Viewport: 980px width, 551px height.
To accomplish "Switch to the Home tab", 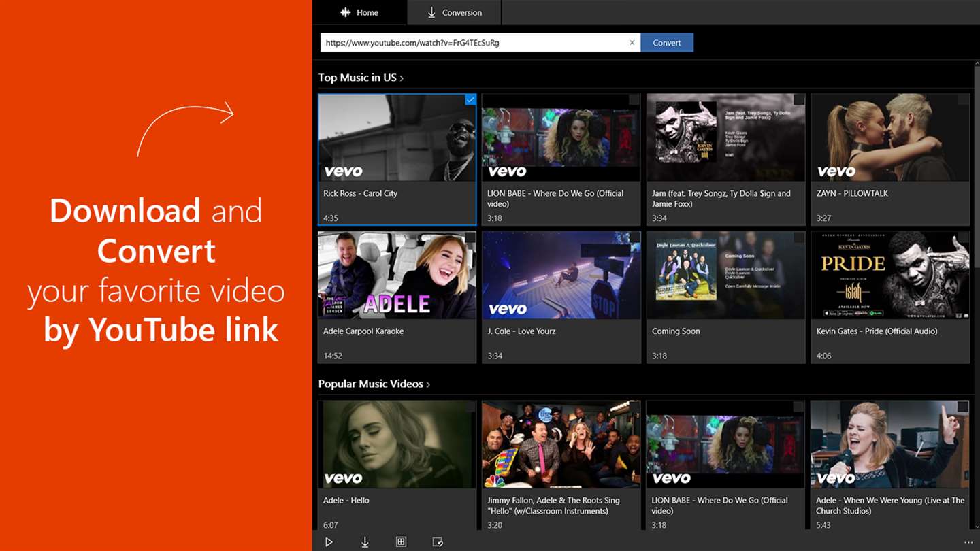I will point(359,12).
